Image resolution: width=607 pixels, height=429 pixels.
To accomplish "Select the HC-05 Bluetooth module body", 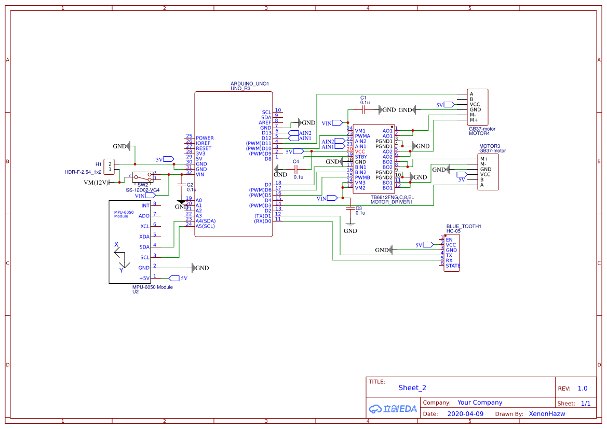I will 452,253.
